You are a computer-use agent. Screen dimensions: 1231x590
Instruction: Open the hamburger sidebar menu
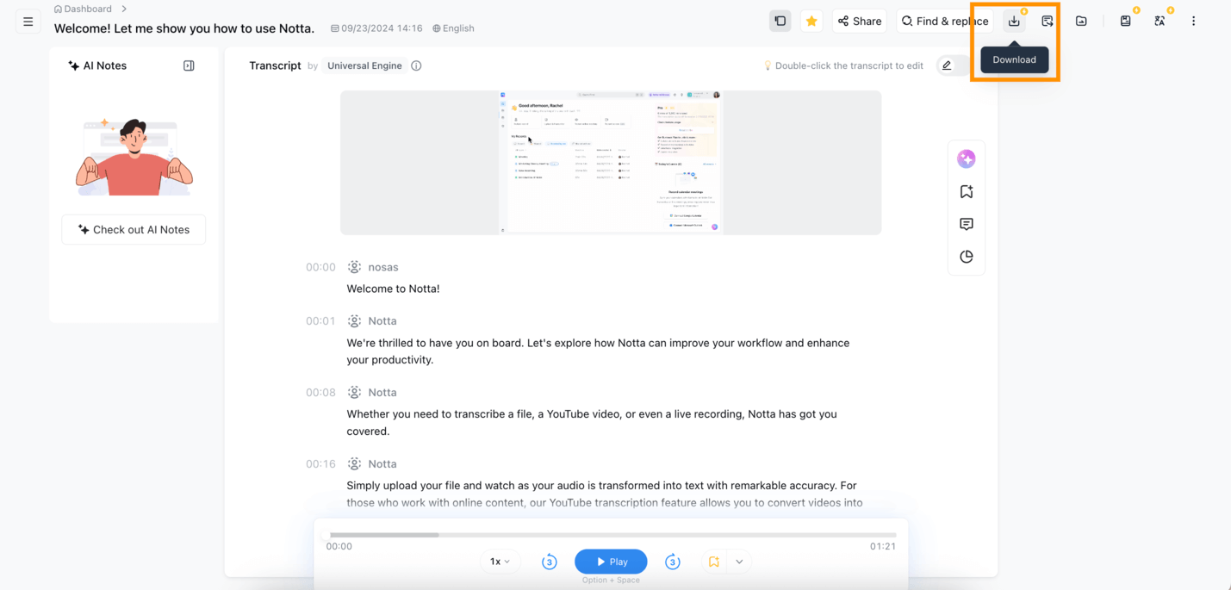click(28, 22)
